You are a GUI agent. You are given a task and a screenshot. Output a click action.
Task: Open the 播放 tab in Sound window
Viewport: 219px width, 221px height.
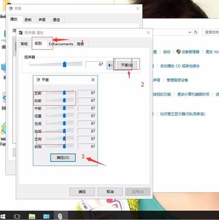pos(14,19)
